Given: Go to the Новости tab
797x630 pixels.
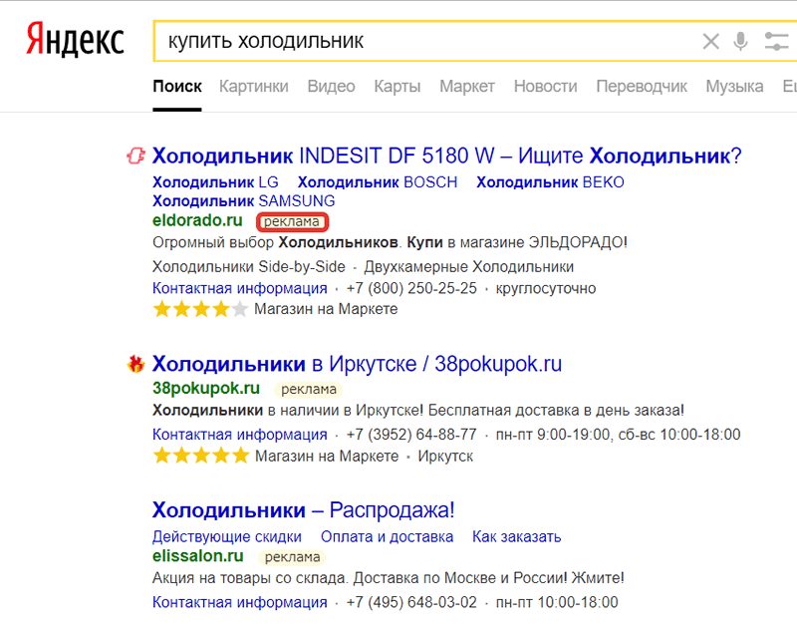Looking at the screenshot, I should click(x=545, y=87).
